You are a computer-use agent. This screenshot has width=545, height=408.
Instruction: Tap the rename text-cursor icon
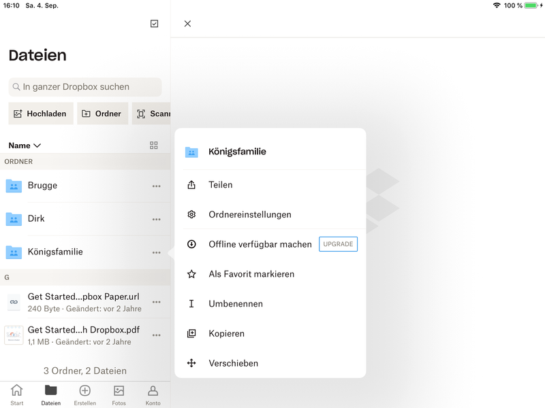(191, 304)
